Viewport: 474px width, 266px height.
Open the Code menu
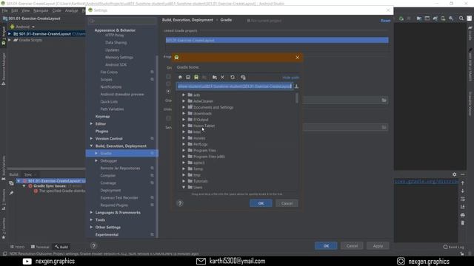pyautogui.click(x=56, y=10)
